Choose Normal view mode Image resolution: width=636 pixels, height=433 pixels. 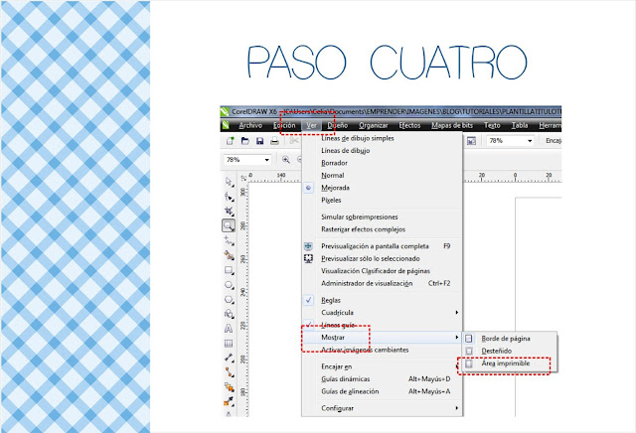333,175
